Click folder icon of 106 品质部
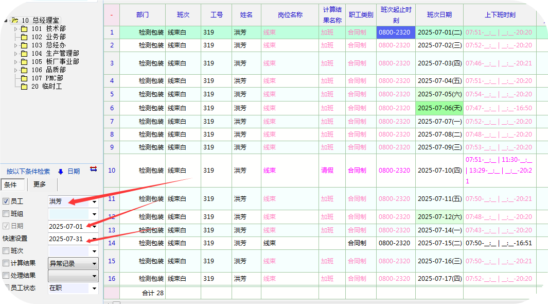This screenshot has height=304, width=548. pyautogui.click(x=24, y=70)
